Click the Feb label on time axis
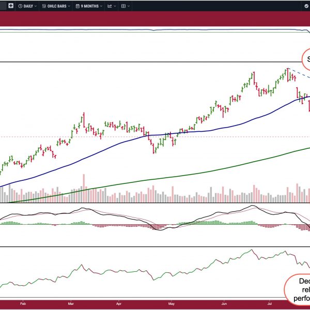The height and width of the screenshot is (310, 310). [23, 303]
